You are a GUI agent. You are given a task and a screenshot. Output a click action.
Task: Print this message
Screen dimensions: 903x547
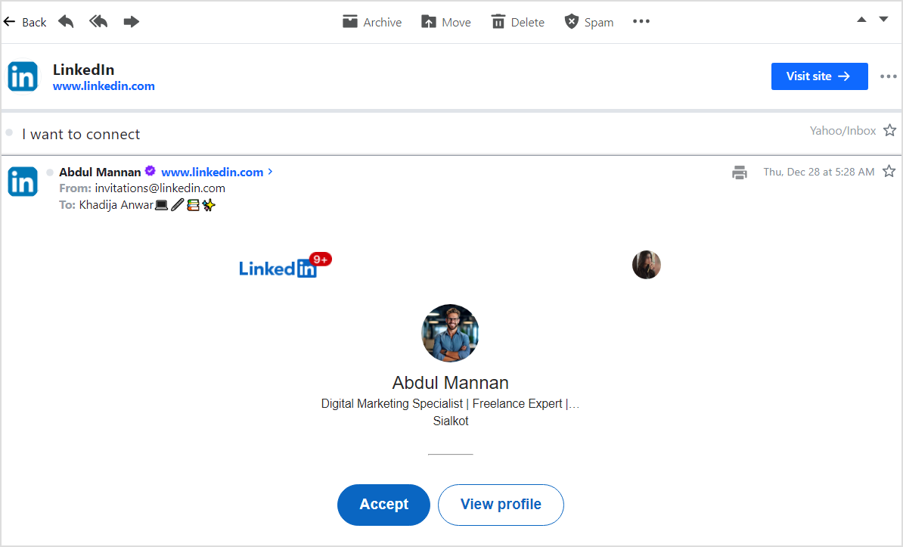[740, 172]
